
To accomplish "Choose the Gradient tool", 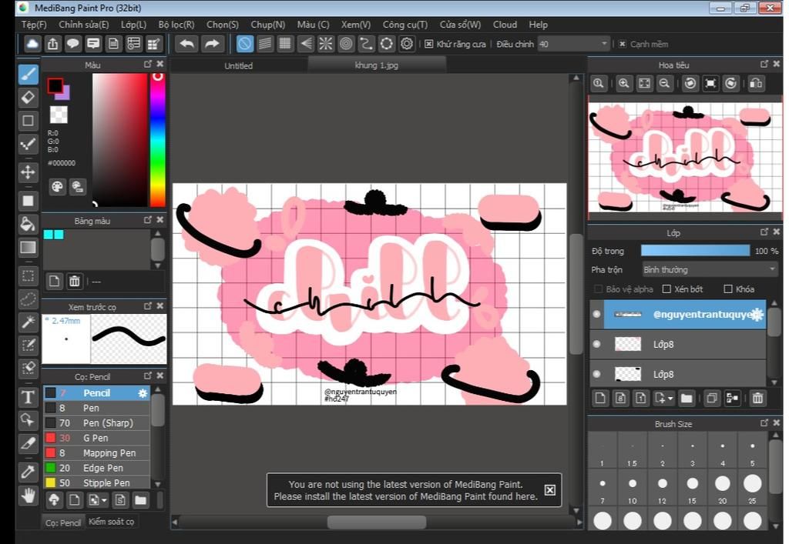I will pyautogui.click(x=29, y=247).
